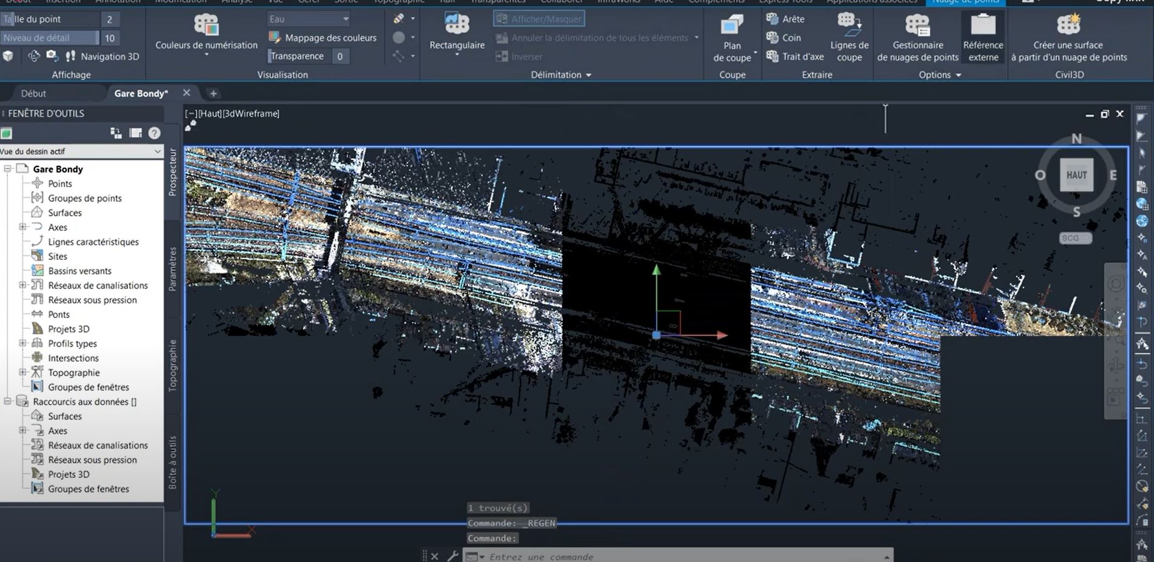
Task: Click the Plan de coupe icon
Action: tap(732, 25)
